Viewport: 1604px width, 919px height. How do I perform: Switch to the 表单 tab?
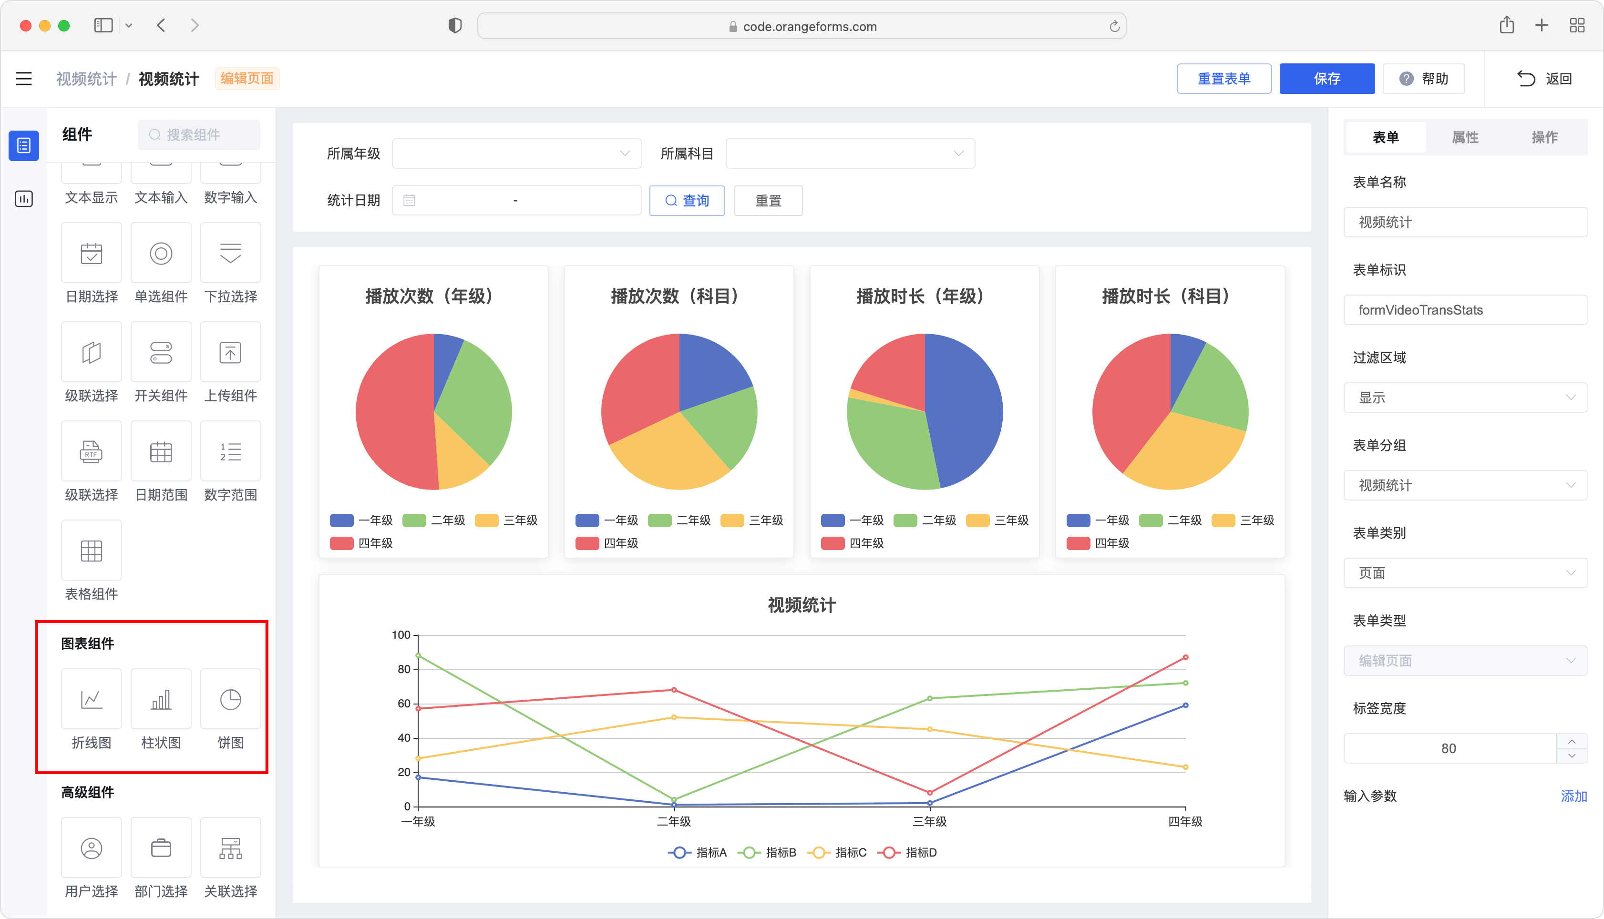[1386, 137]
